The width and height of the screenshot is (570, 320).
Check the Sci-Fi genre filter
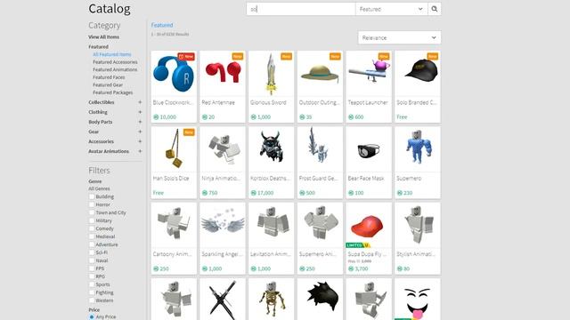click(x=92, y=252)
